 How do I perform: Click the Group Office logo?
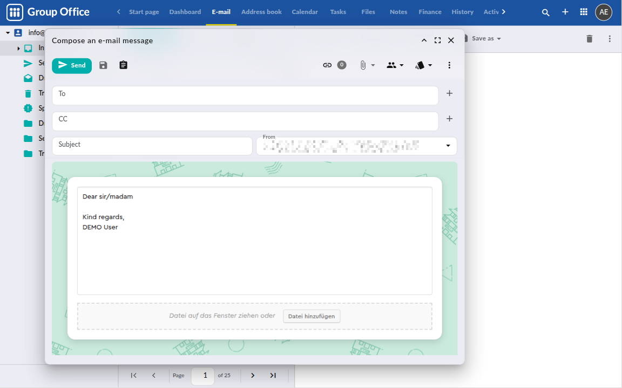48,12
